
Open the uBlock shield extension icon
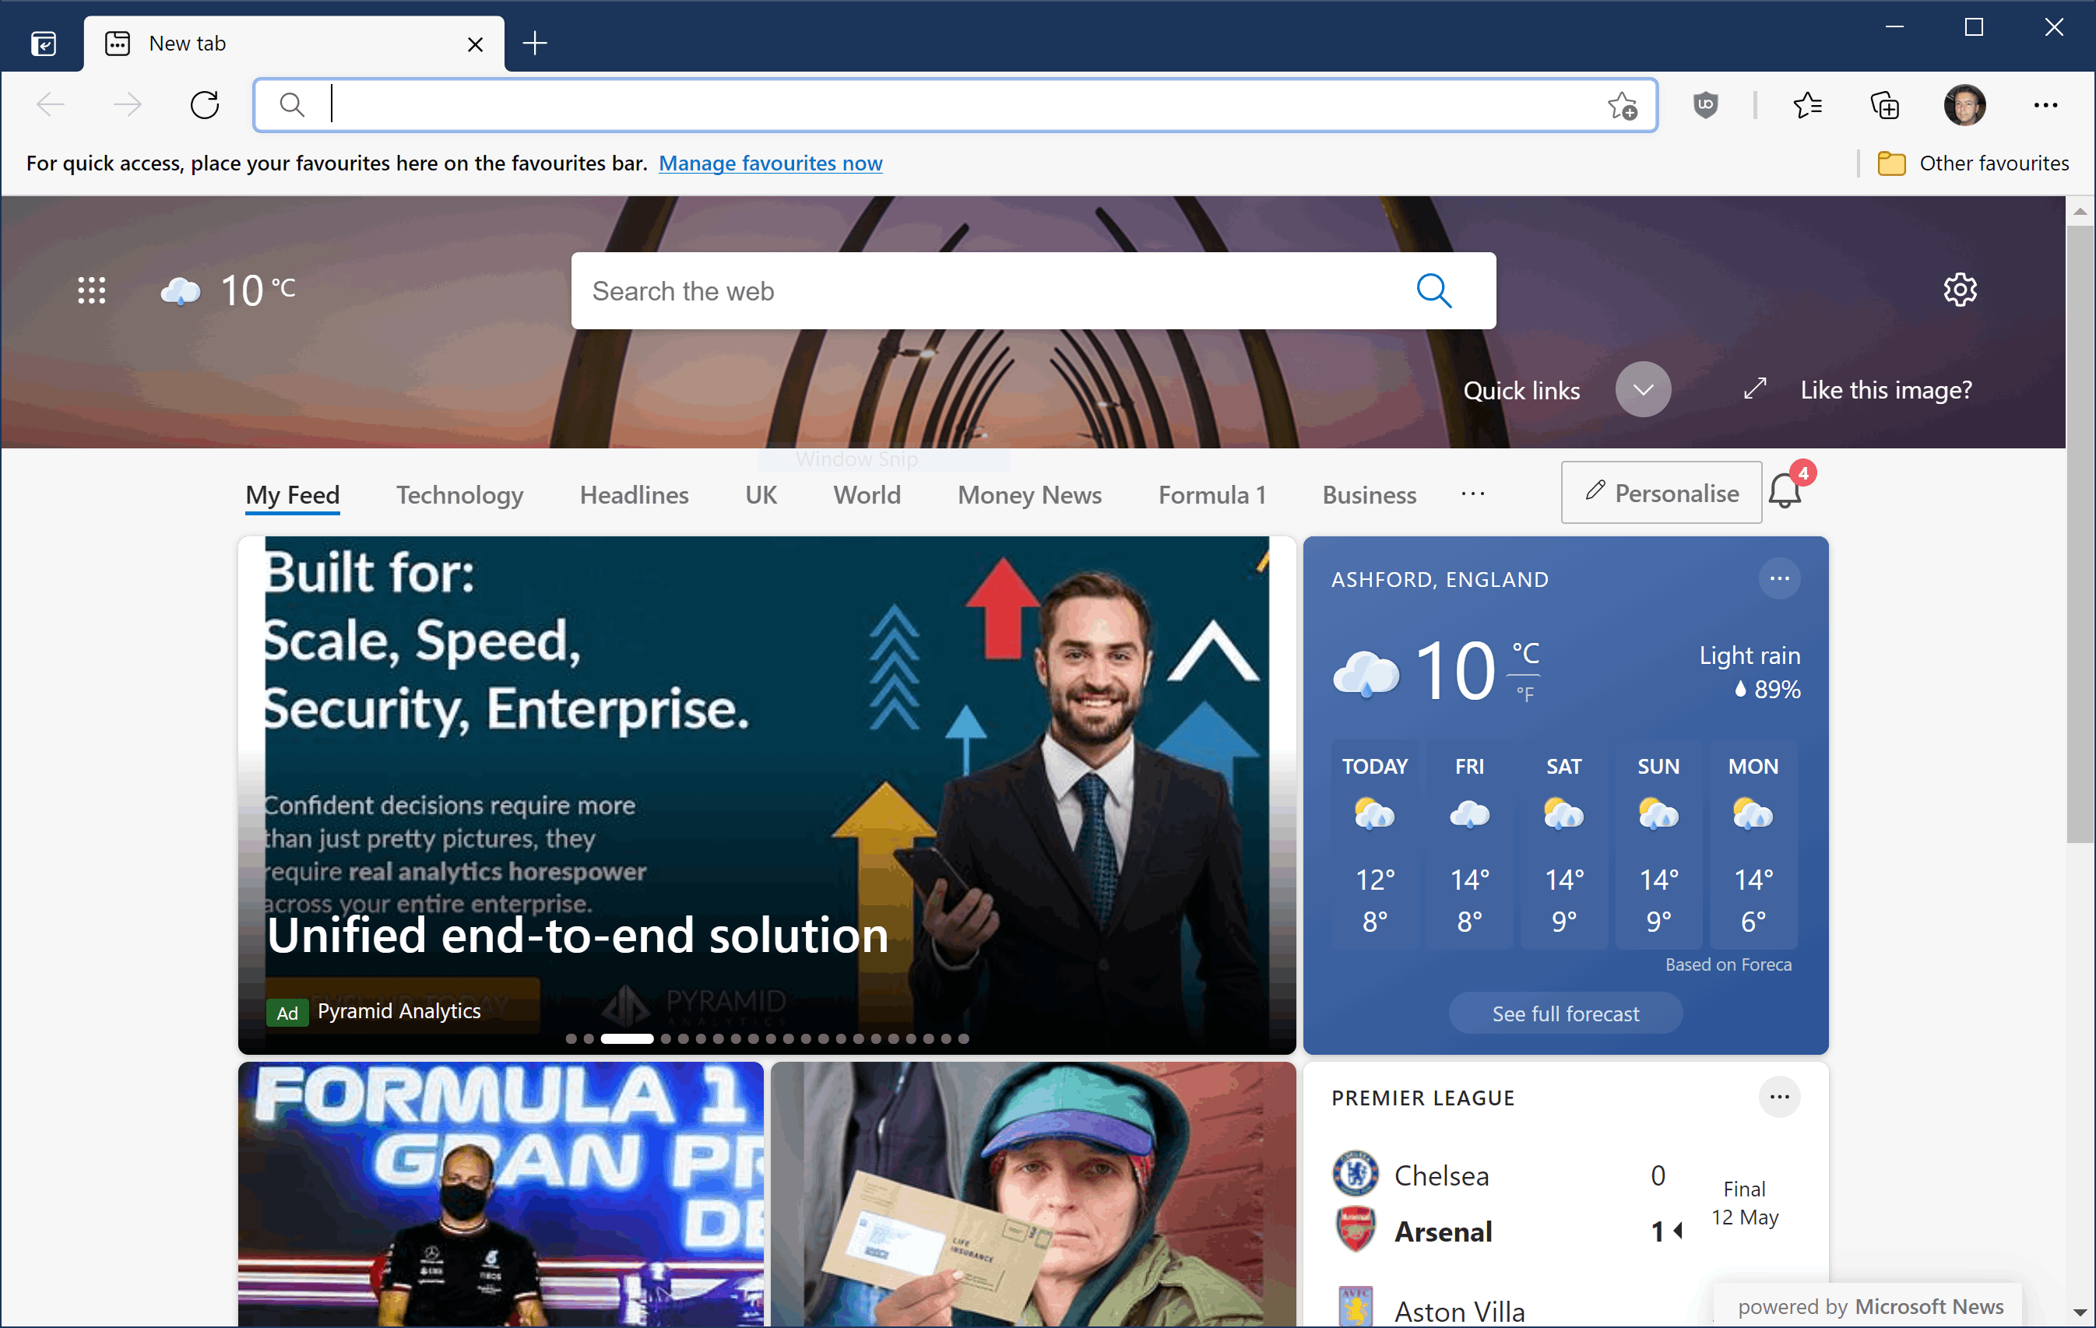(x=1705, y=105)
